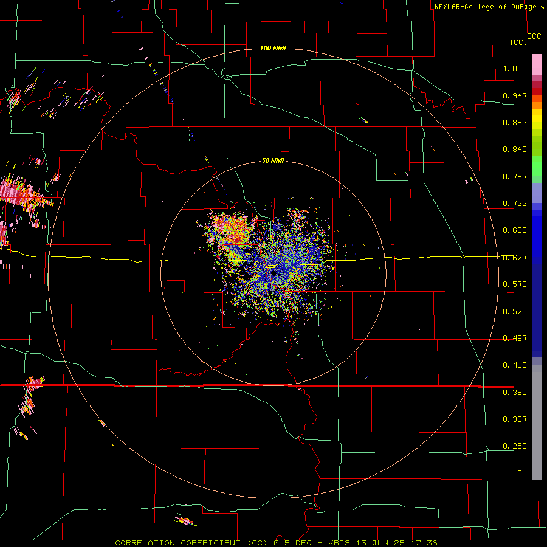Click the 0.627 legend value
This screenshot has width=547, height=547.
click(515, 258)
